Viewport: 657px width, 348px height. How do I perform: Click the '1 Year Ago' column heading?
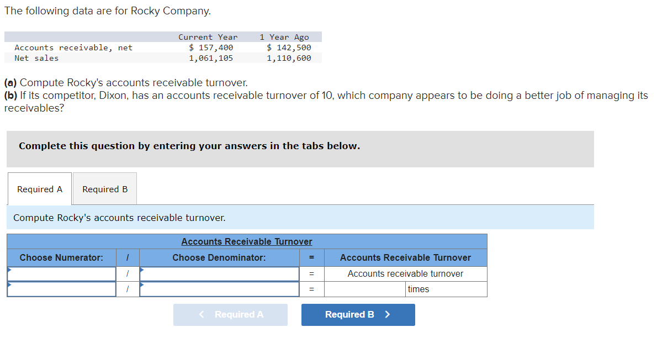284,38
